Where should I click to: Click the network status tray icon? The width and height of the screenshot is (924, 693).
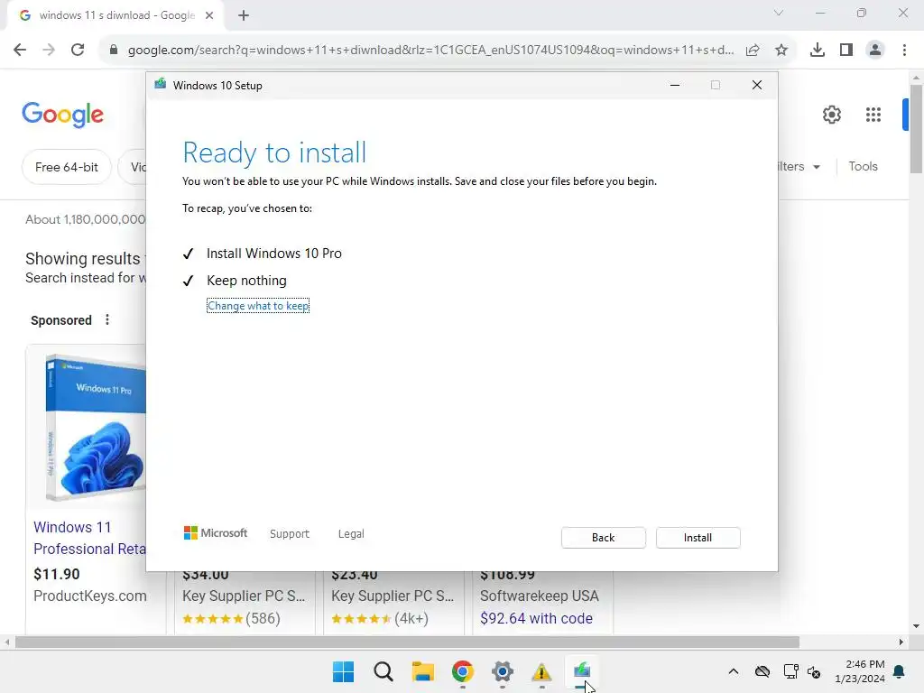coord(790,671)
